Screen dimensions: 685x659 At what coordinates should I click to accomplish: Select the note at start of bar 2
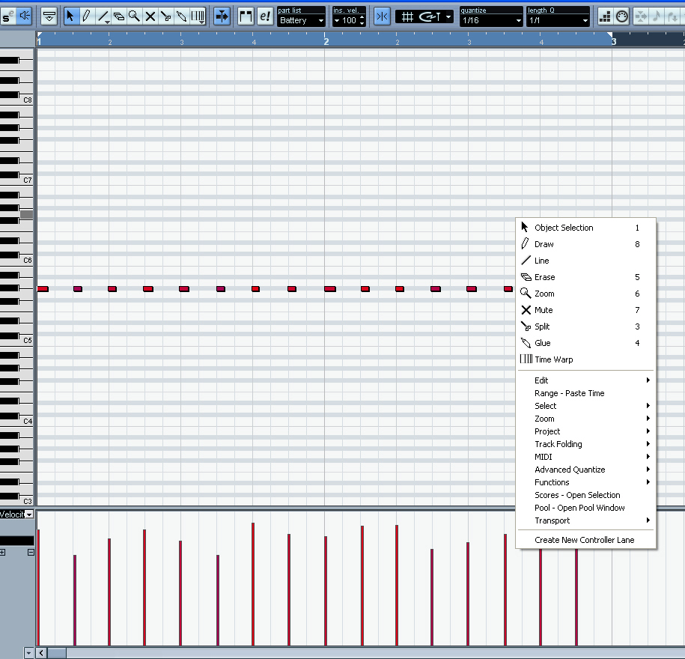(330, 289)
